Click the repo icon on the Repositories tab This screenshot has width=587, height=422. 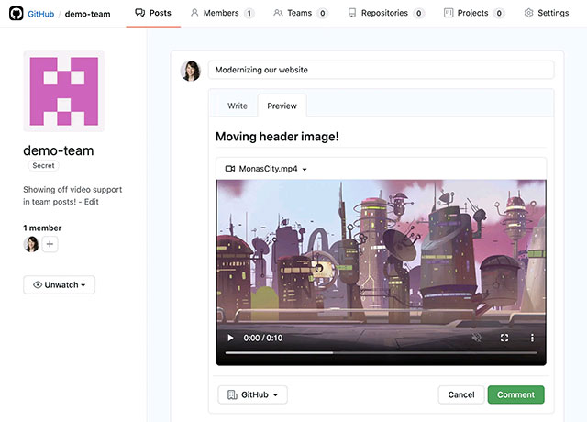(x=352, y=13)
